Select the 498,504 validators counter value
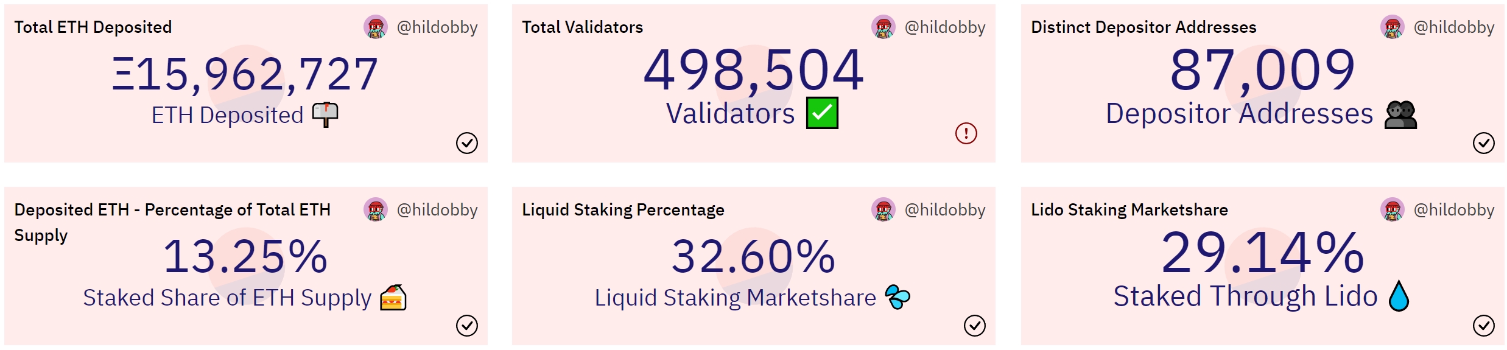The image size is (1507, 350). click(754, 71)
